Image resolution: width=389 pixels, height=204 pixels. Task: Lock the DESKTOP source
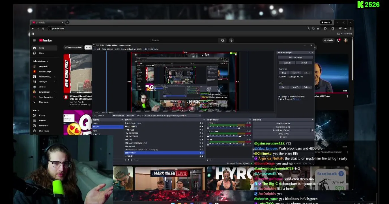pyautogui.click(x=203, y=153)
